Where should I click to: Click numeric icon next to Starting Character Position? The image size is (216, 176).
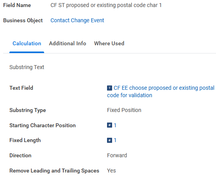point(109,125)
